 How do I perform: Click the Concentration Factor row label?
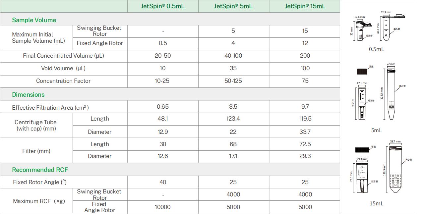coord(63,81)
